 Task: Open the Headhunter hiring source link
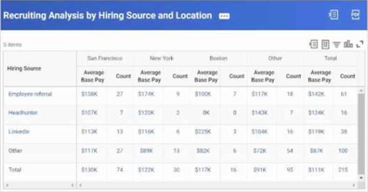[23, 113]
